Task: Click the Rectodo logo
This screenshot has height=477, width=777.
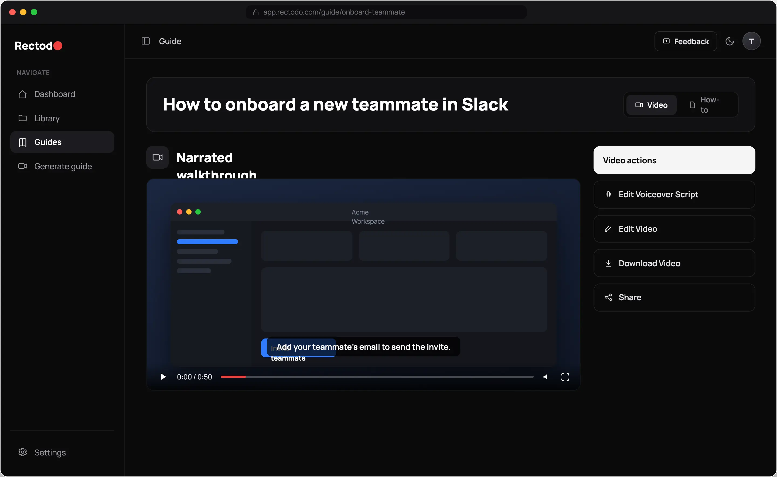Action: [x=39, y=46]
